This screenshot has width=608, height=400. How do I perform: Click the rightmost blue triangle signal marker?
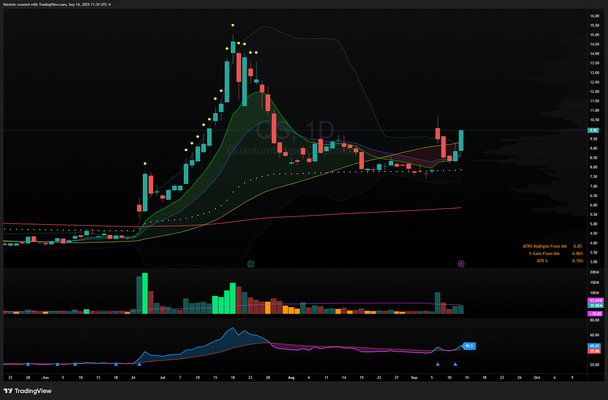tap(455, 364)
